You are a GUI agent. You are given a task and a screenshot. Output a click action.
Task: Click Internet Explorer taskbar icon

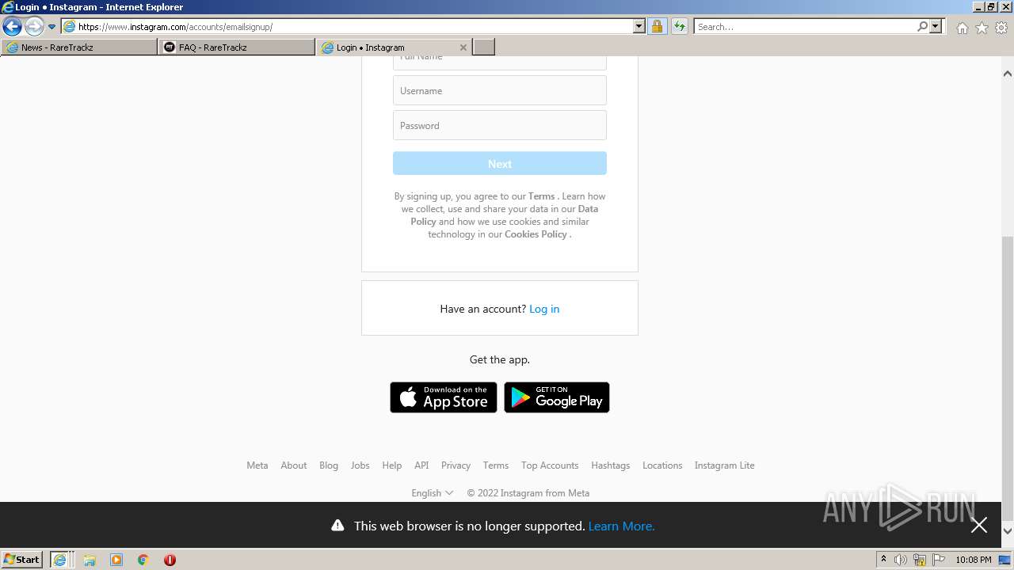[60, 560]
